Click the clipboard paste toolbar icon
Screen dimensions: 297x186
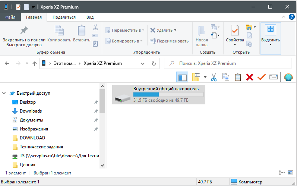click(x=237, y=77)
